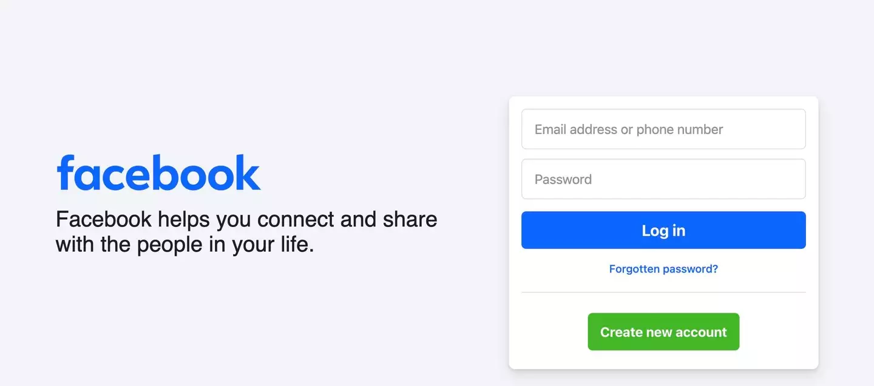Submit login via the Log in button
Viewport: 874px width, 386px height.
[663, 230]
